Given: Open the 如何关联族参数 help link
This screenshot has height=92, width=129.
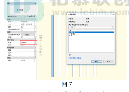Looking at the screenshot, I should click(x=75, y=58).
